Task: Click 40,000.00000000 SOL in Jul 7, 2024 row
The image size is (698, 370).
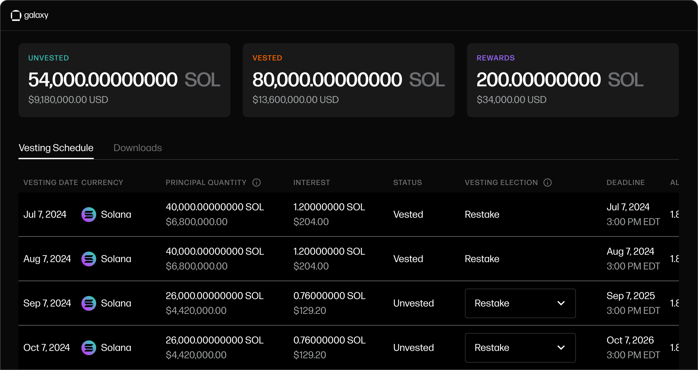Action: pyautogui.click(x=215, y=207)
